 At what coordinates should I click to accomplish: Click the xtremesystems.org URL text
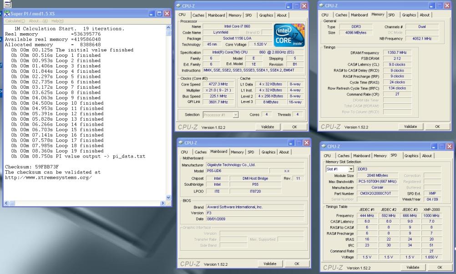click(48, 178)
